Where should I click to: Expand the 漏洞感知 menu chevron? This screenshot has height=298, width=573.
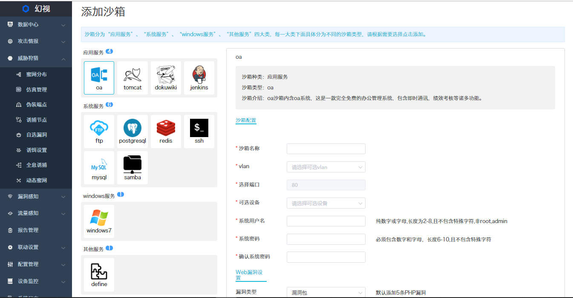click(x=63, y=197)
